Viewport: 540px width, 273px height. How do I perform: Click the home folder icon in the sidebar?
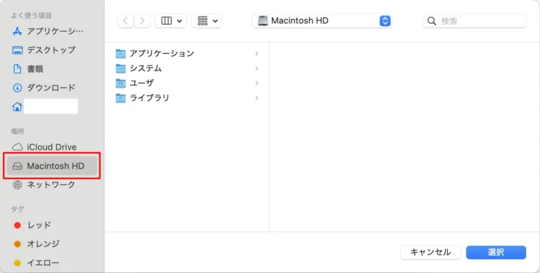[17, 107]
